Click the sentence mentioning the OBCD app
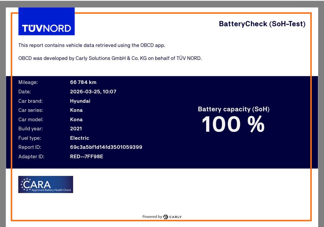Screen dimensions: 324x227 click(92, 45)
